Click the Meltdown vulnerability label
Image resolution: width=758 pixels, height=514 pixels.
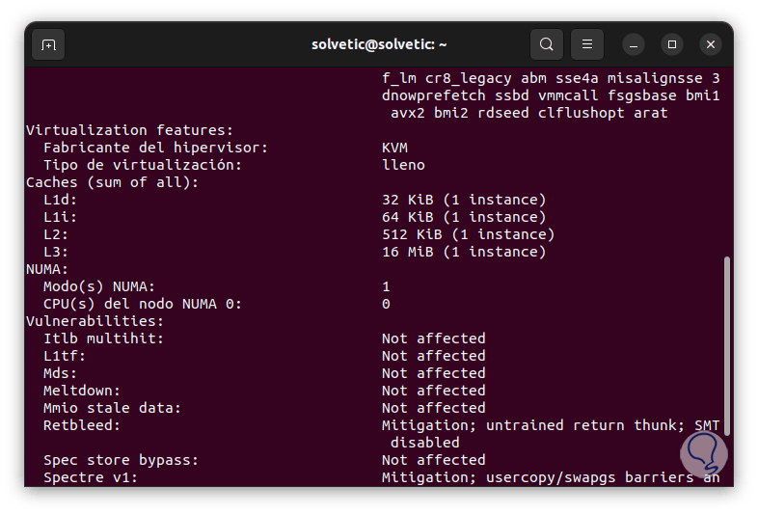[x=82, y=391]
